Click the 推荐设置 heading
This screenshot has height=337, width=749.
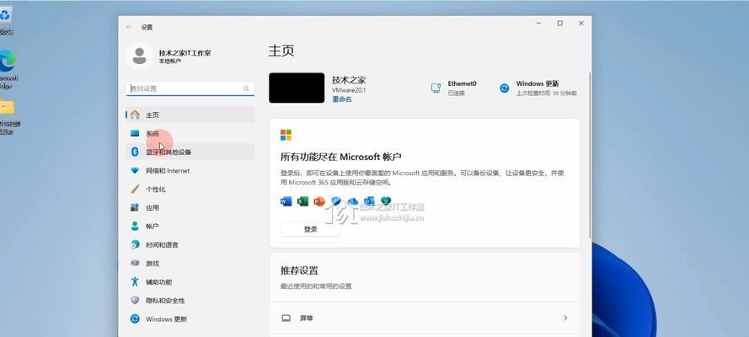click(x=299, y=270)
